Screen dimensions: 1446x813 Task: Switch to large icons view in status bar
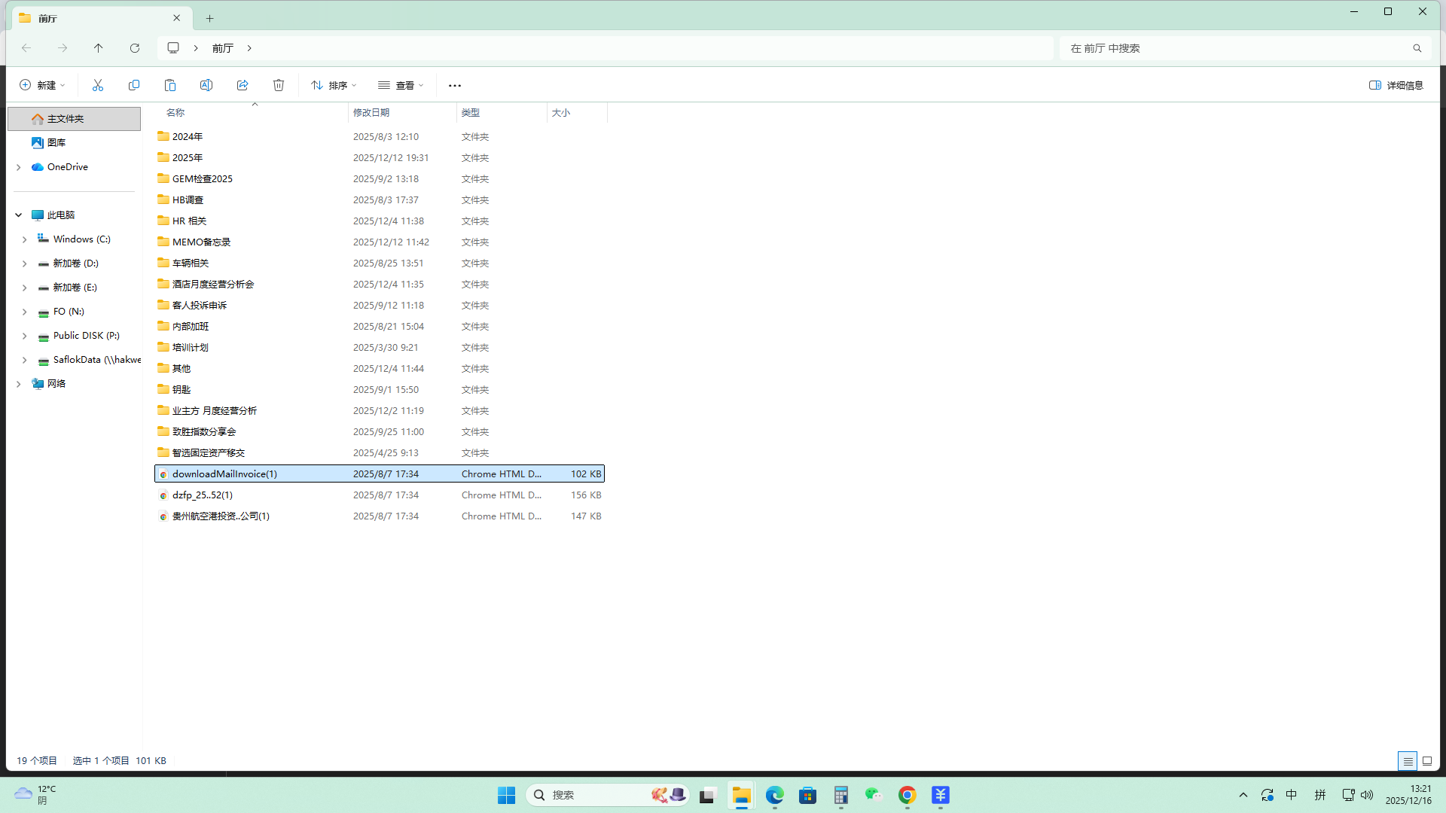click(x=1427, y=761)
